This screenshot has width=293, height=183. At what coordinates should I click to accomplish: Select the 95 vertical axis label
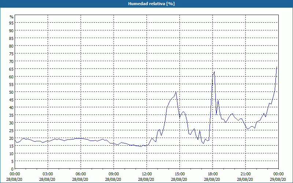coord(11,23)
